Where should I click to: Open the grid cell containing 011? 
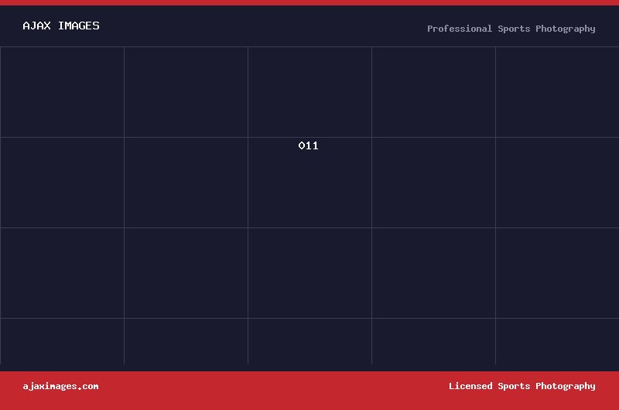click(310, 183)
